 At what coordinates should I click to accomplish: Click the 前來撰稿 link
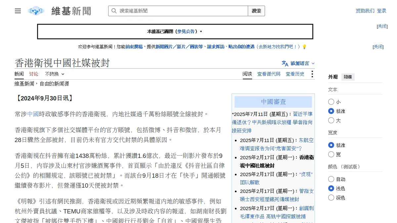click(134, 47)
